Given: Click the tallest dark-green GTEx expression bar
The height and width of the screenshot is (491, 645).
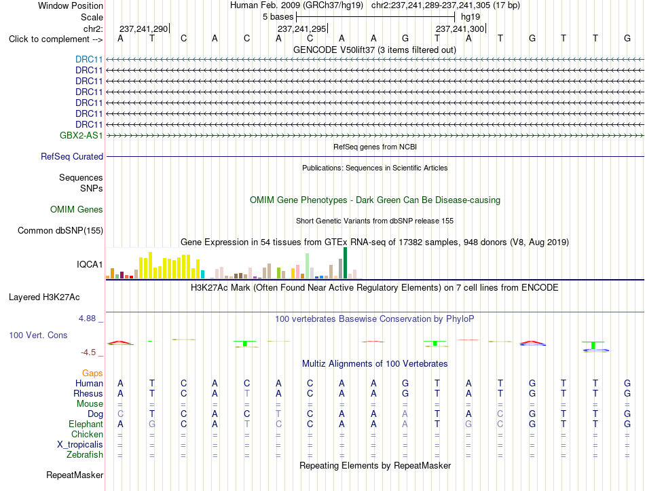Looking at the screenshot, I should (345, 263).
